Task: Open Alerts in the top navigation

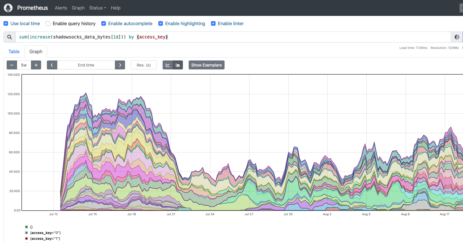Action: 61,8
